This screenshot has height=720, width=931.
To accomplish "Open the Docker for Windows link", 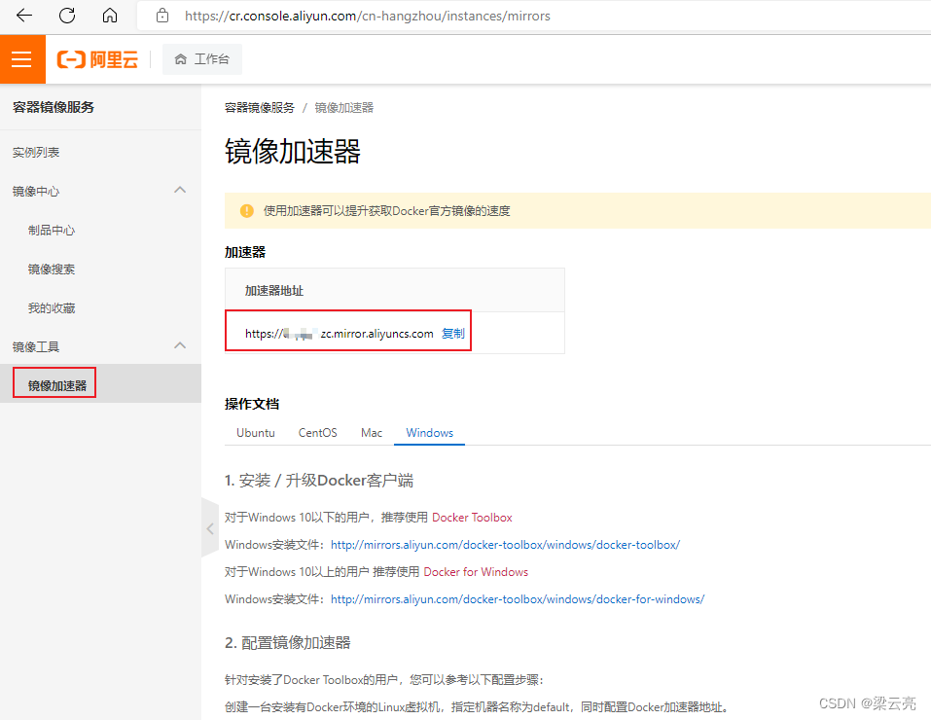I will pos(476,572).
